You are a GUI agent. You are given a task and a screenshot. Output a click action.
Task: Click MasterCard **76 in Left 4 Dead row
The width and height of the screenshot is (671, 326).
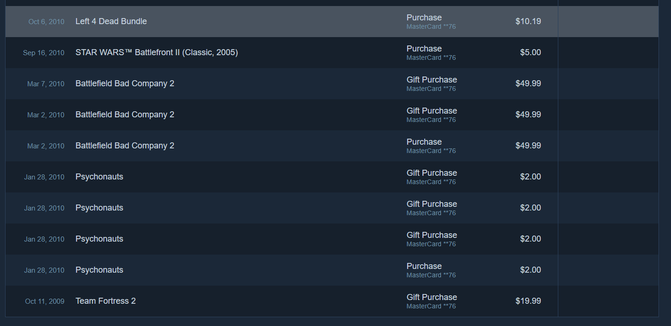click(x=431, y=26)
